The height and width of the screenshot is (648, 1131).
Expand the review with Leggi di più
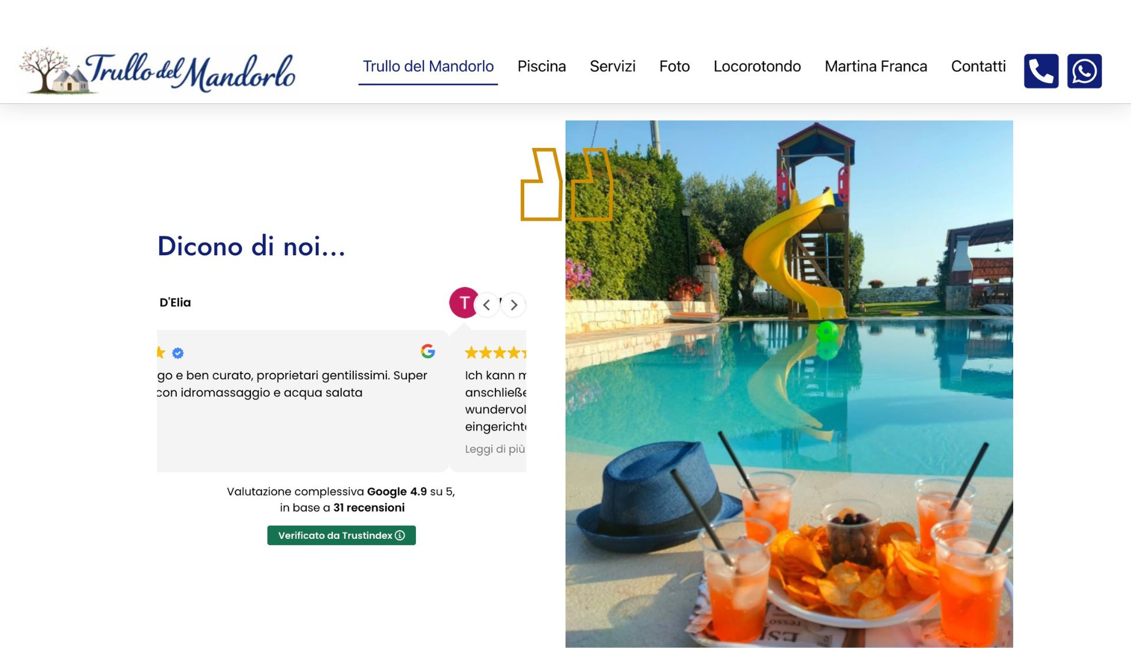click(495, 449)
